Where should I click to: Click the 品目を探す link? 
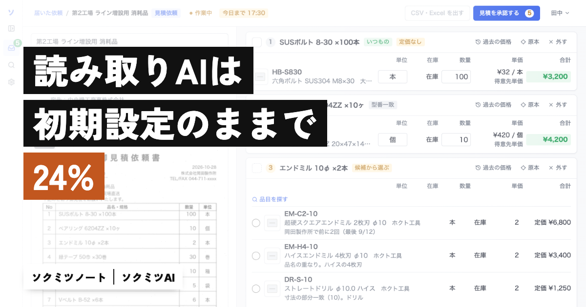(270, 199)
